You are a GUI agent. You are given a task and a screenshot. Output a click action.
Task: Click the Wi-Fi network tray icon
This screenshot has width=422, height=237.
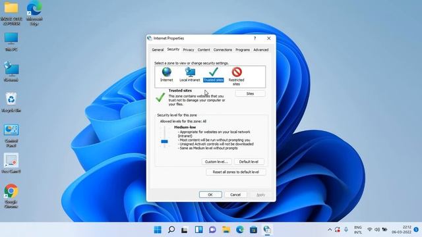pyautogui.click(x=370, y=230)
